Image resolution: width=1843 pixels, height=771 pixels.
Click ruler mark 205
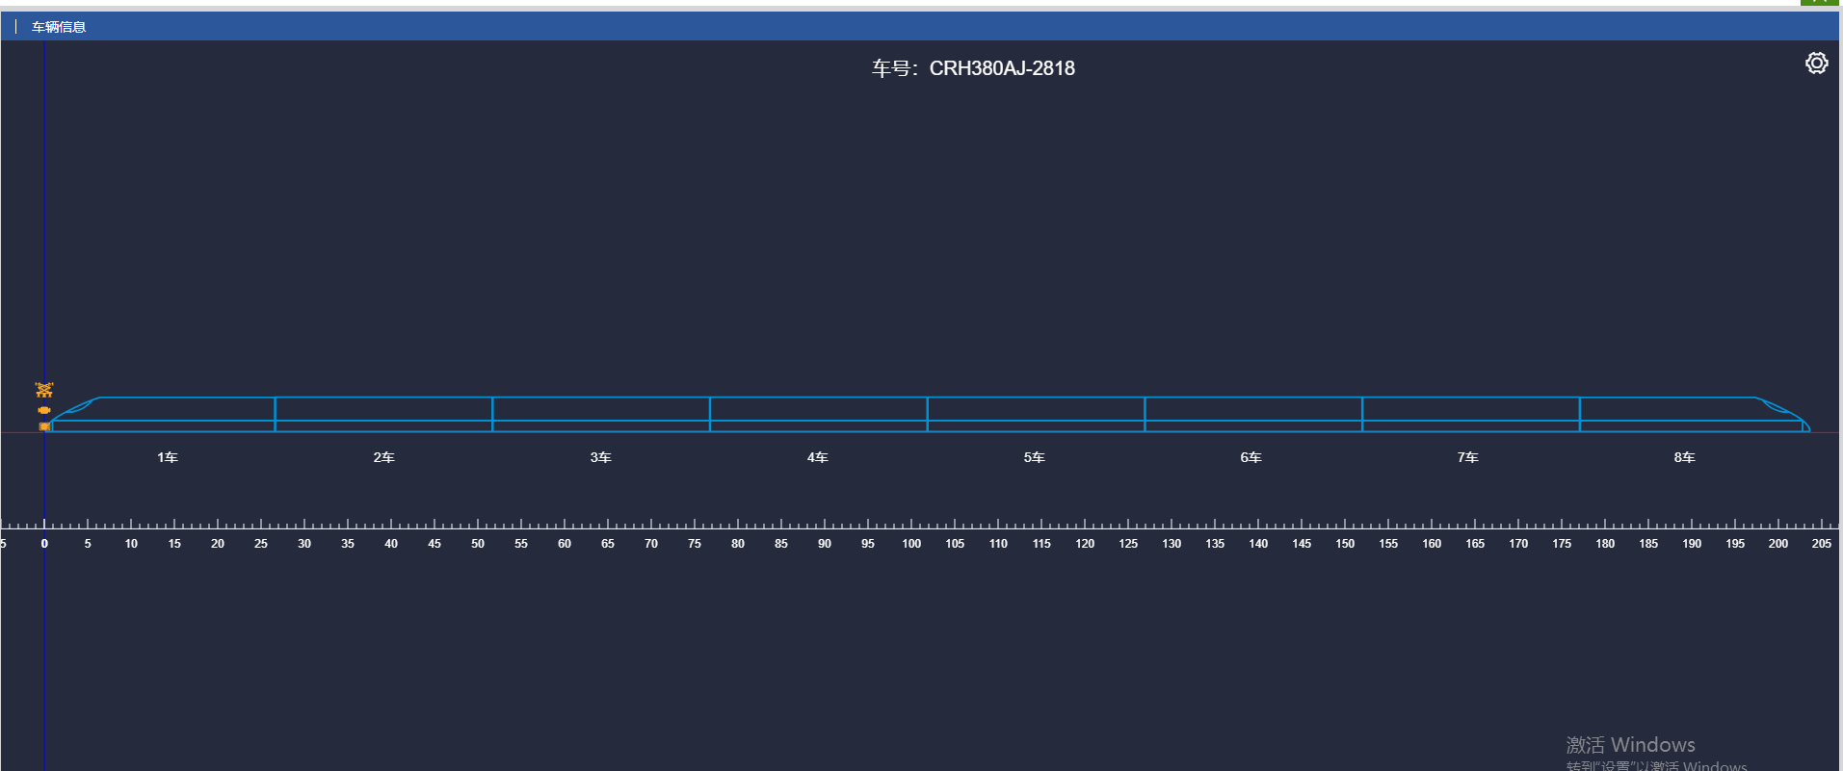[x=1822, y=544]
